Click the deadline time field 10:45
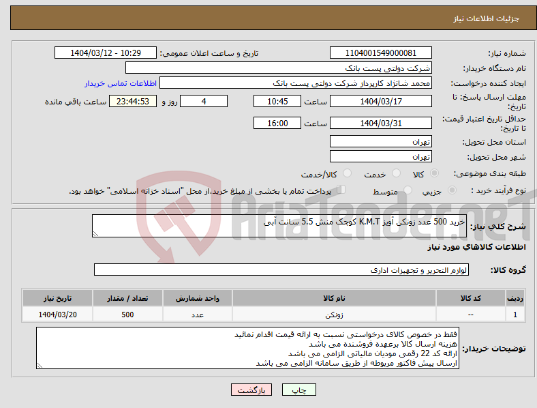537x408 pixels. click(x=277, y=101)
